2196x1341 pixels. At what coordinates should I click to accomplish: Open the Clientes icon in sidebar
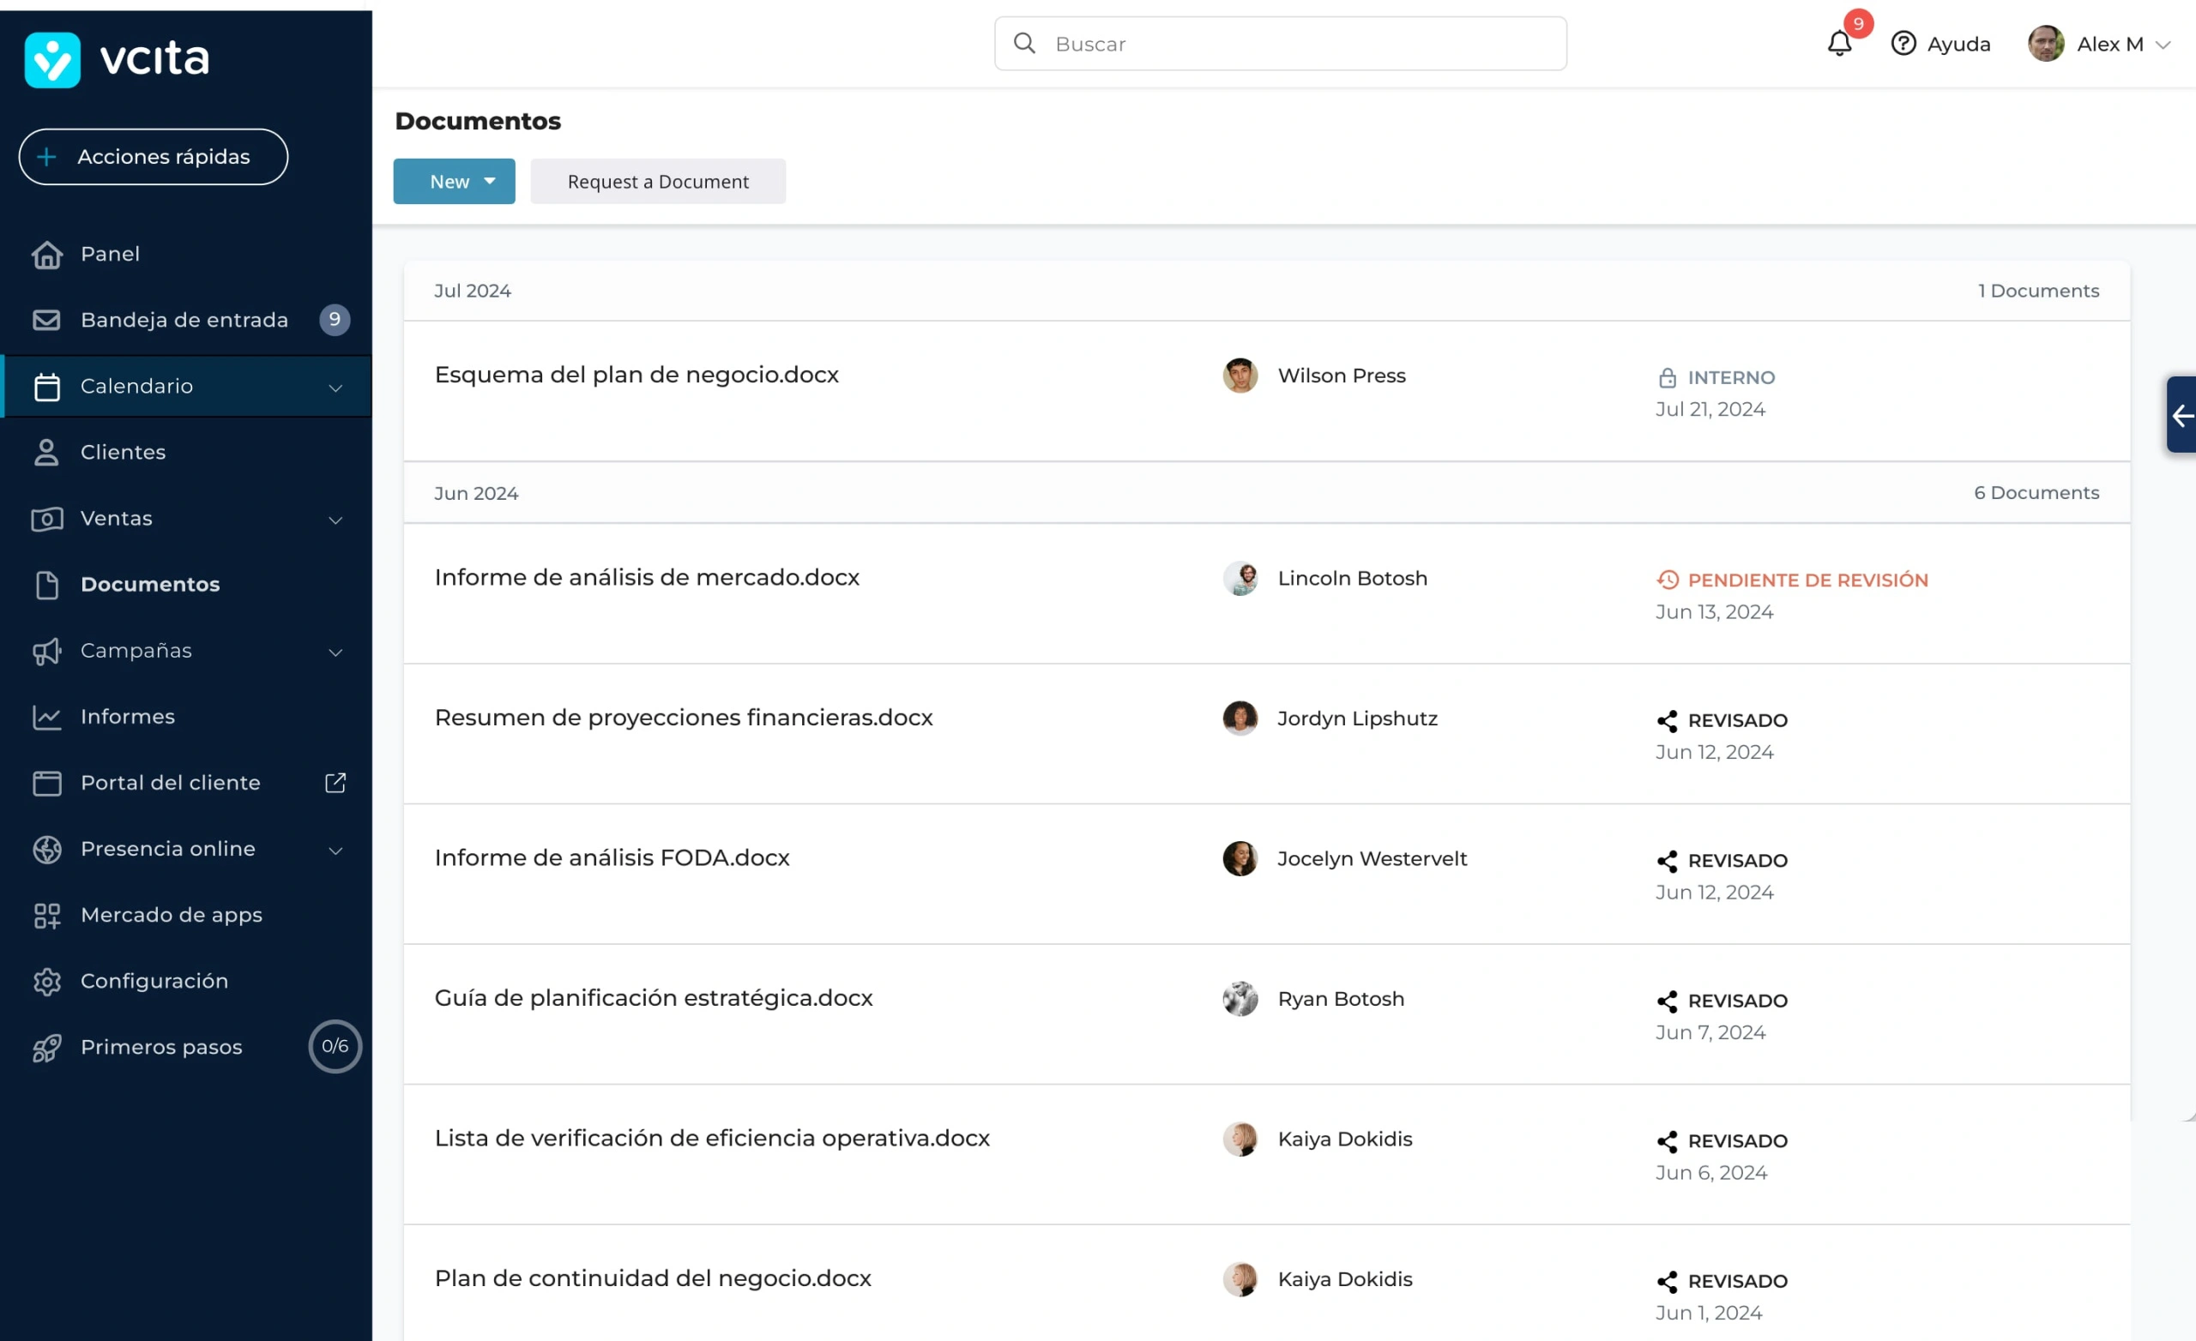[47, 452]
